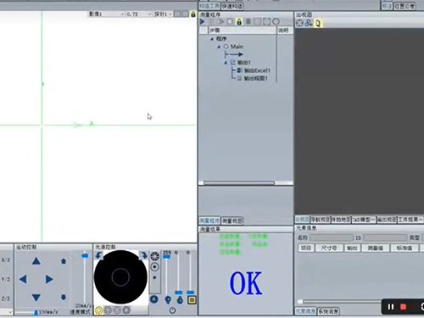
Task: Open the system message tab at bottom
Action: 328,311
